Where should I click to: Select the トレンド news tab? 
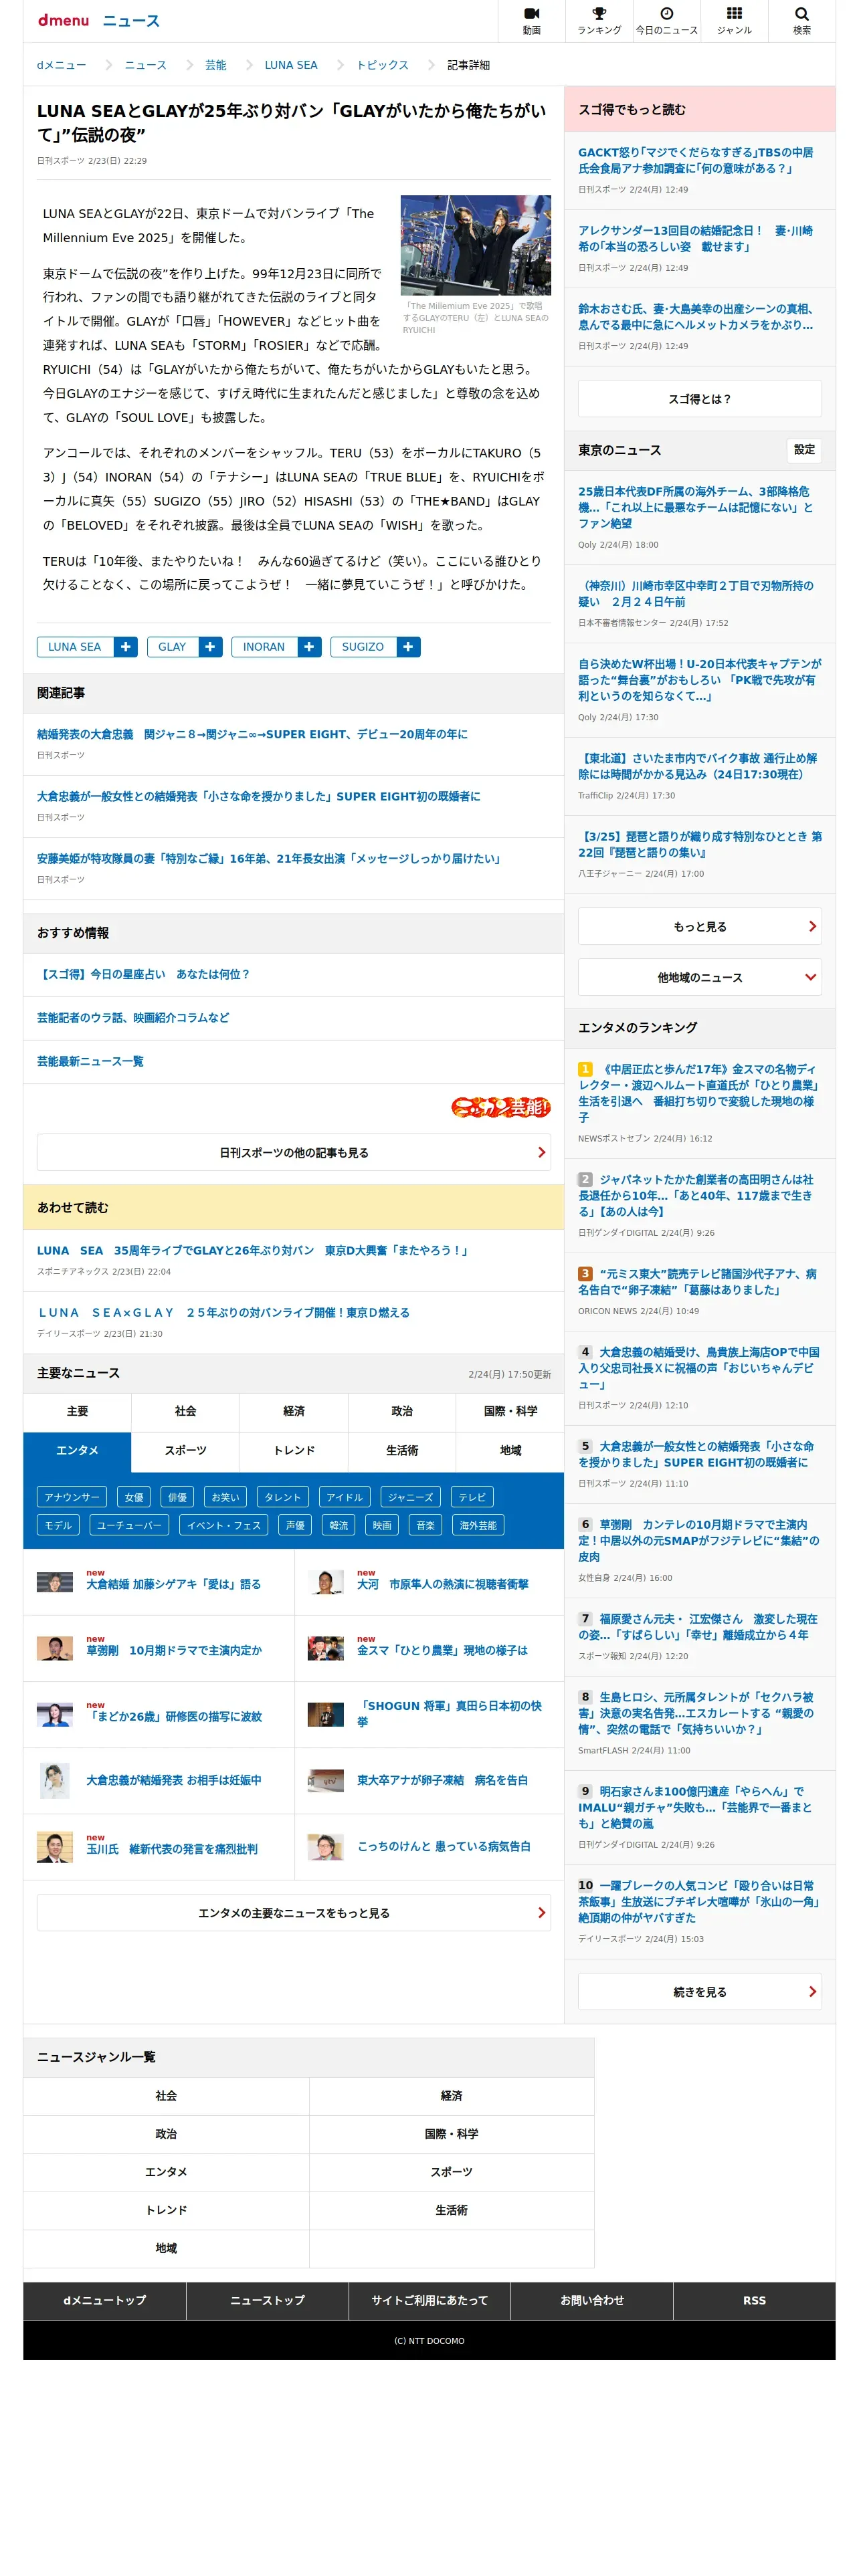[x=294, y=1451]
